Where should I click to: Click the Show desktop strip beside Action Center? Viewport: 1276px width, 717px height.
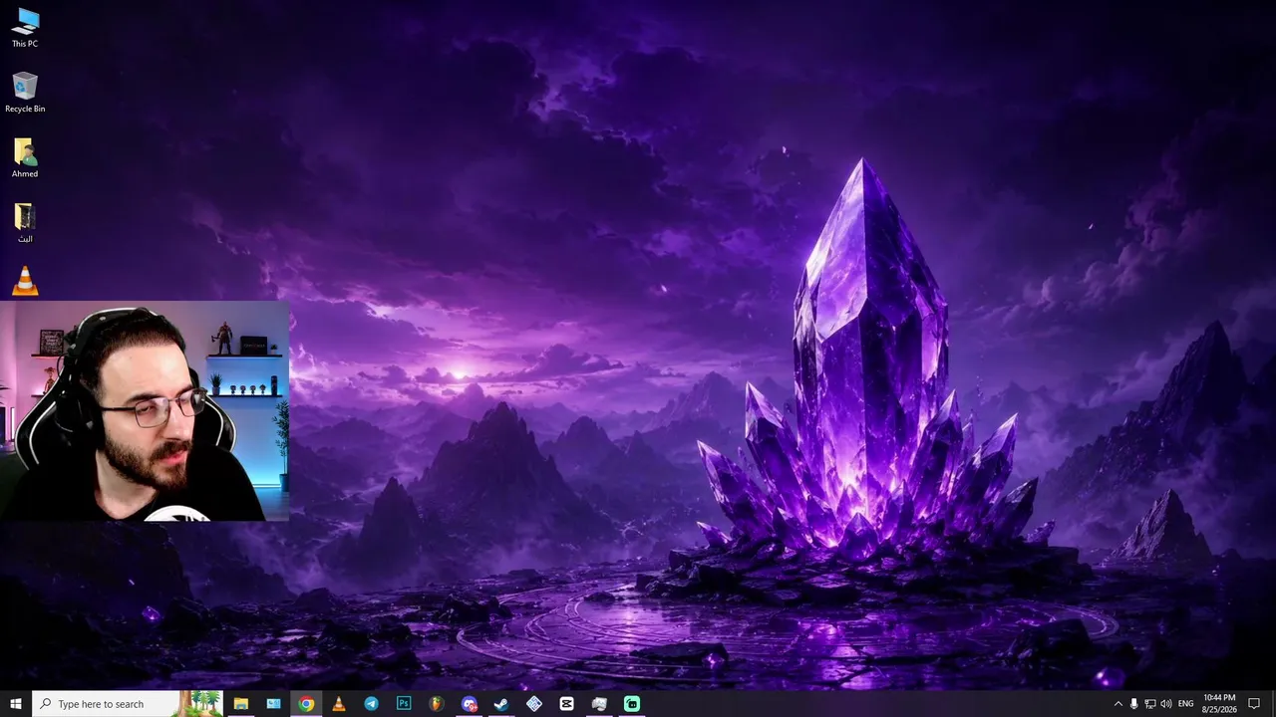click(x=1273, y=704)
